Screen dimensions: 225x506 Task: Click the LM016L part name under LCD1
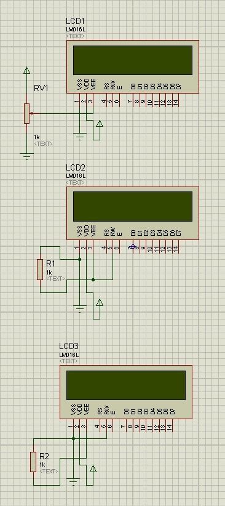pyautogui.click(x=76, y=30)
